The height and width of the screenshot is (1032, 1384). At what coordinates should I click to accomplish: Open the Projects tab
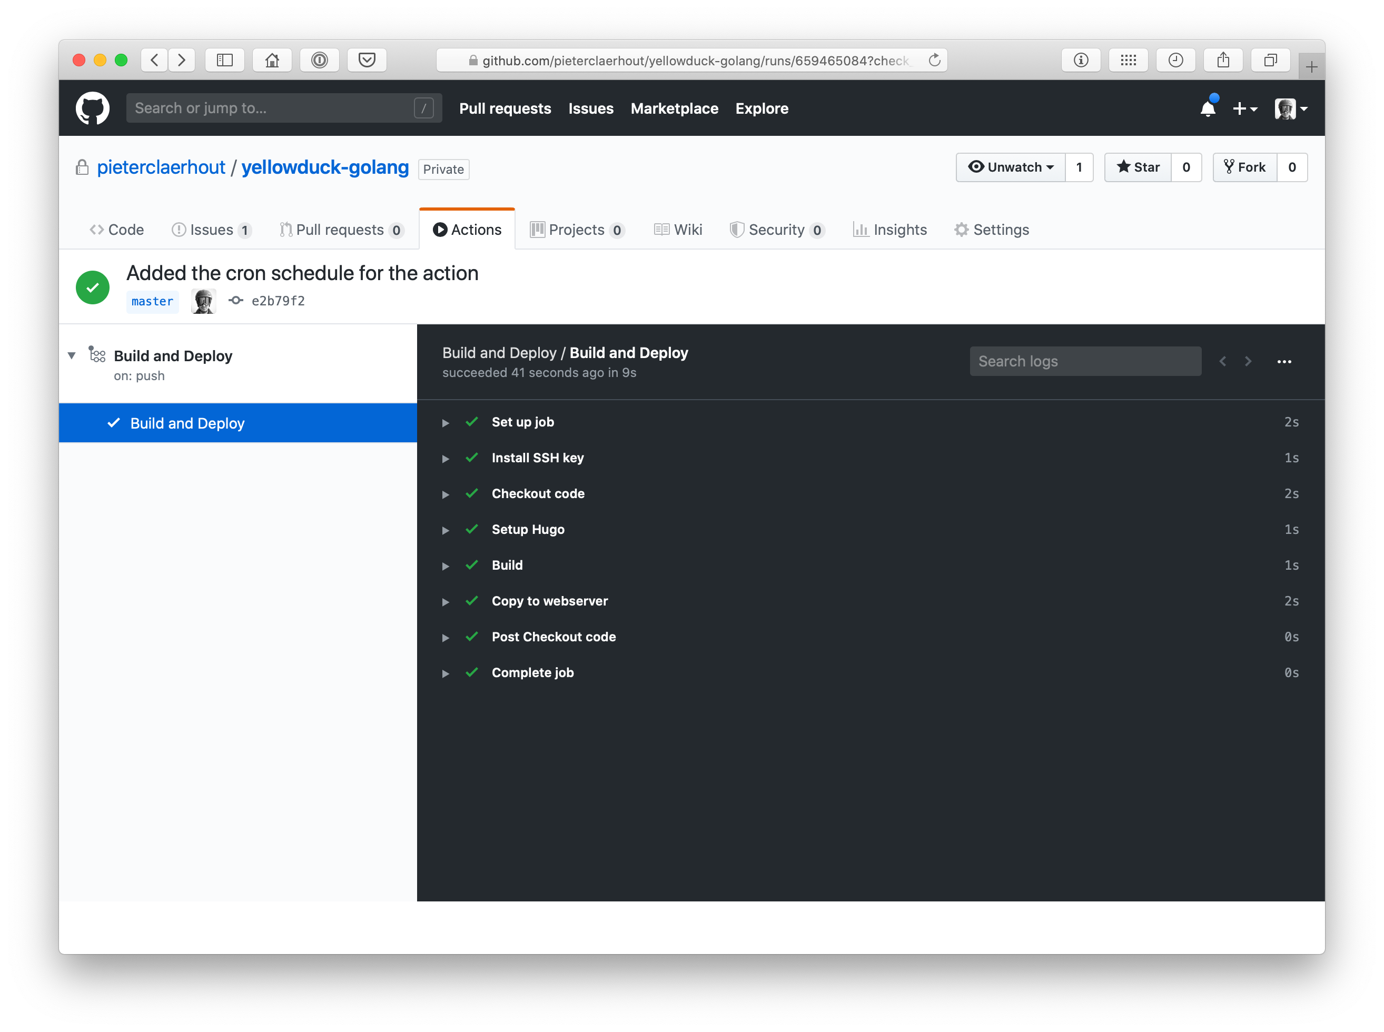tap(577, 229)
